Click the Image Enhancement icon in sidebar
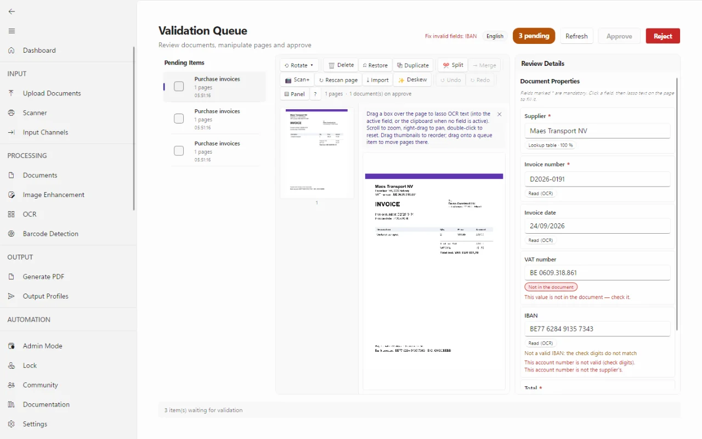702x439 pixels. tap(12, 195)
